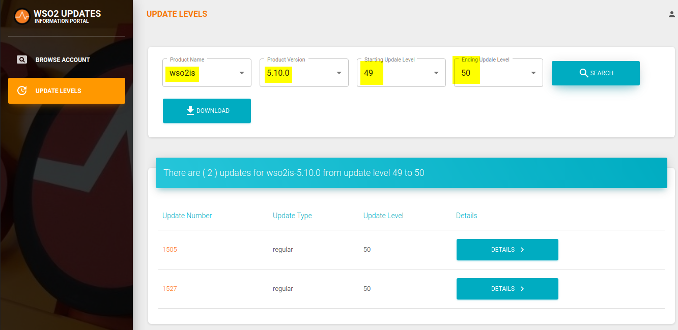Go to Browse Account in sidebar
The image size is (678, 330).
tap(62, 60)
